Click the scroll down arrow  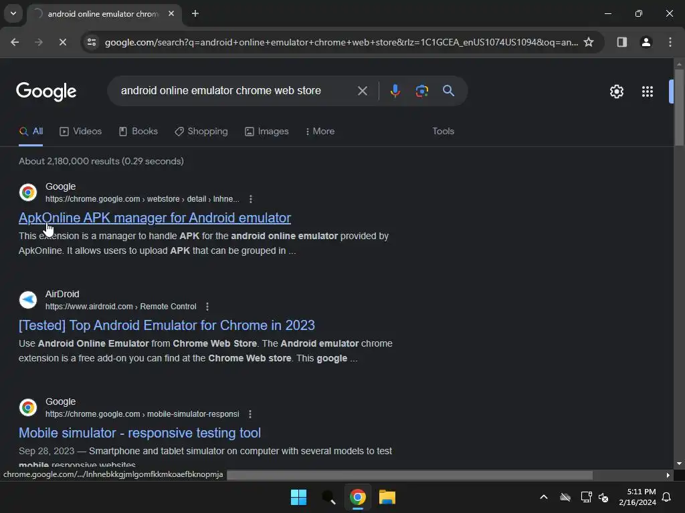(x=679, y=464)
